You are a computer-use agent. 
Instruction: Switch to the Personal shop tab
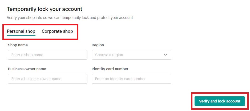[x=21, y=31]
